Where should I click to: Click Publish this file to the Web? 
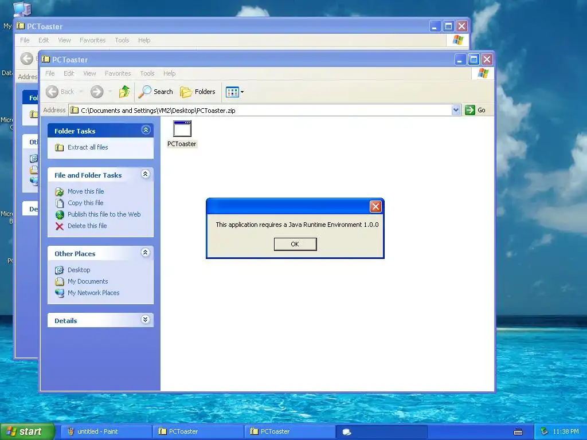pos(104,214)
